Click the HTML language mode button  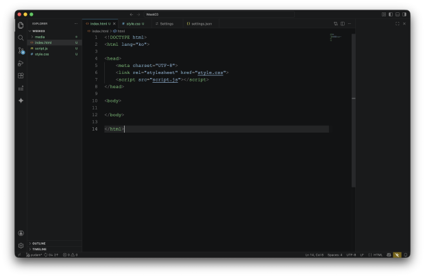[x=378, y=254]
